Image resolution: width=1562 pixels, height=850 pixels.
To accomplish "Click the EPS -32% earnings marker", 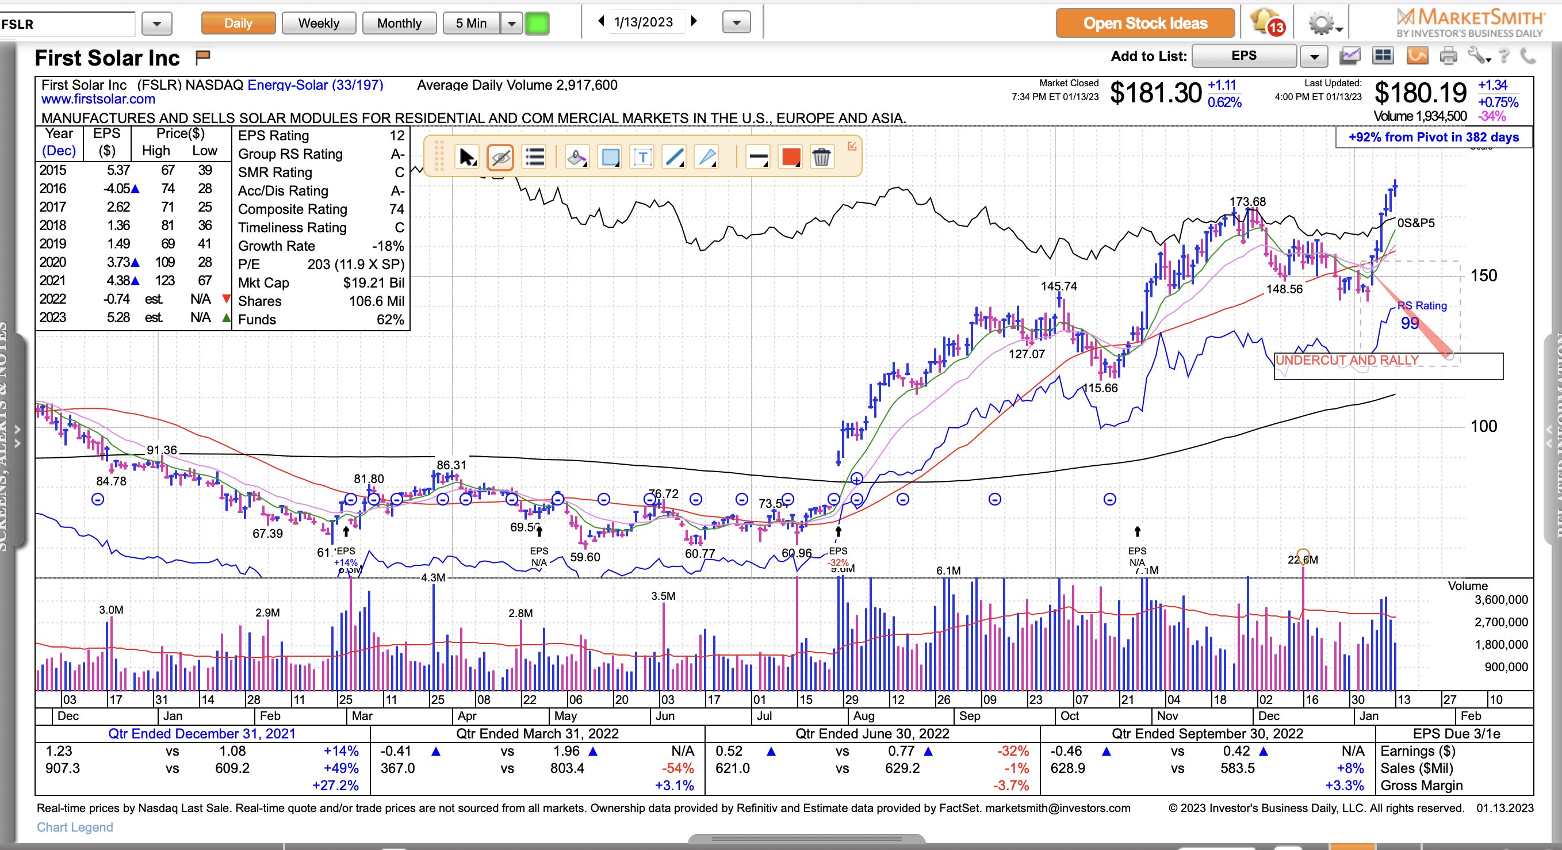I will coord(838,556).
